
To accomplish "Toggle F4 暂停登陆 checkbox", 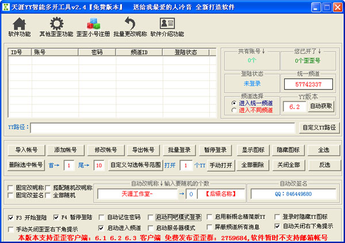I will pos(56,217).
